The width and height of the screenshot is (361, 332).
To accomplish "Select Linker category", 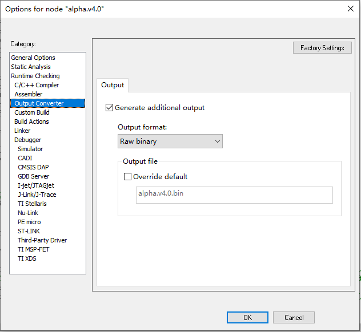I will [22, 131].
